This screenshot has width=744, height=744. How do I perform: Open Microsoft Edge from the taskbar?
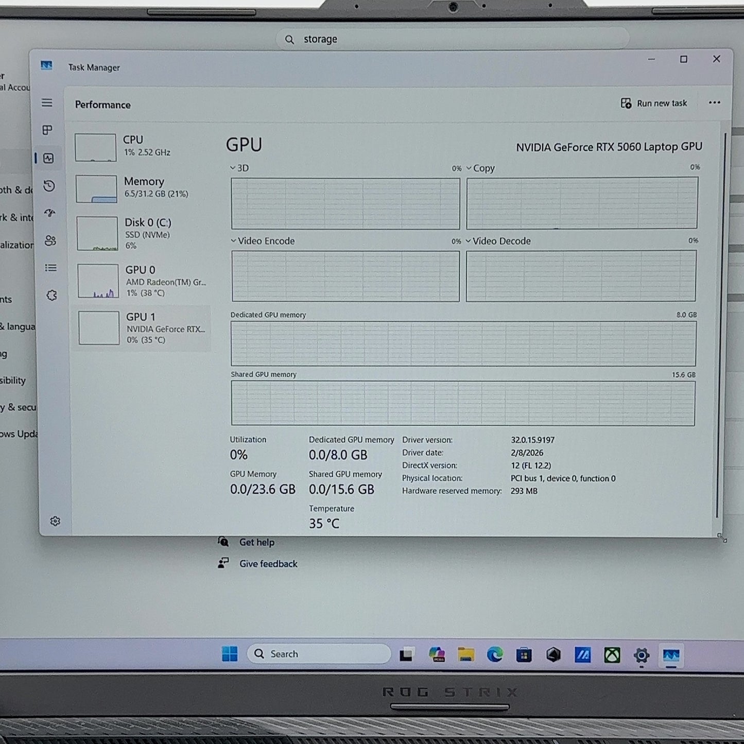click(x=495, y=654)
